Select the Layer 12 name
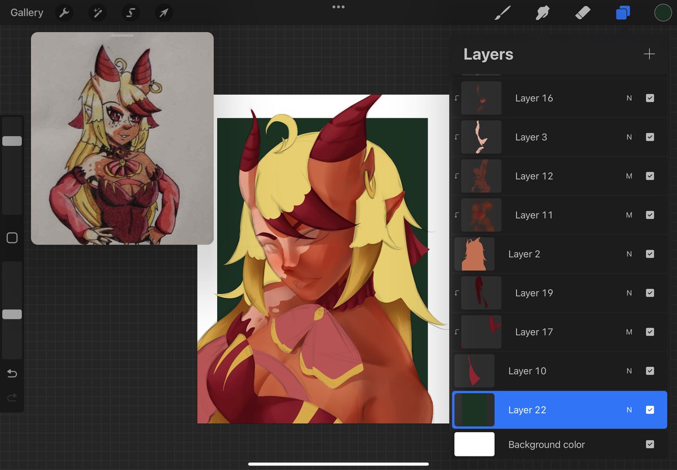 point(534,176)
